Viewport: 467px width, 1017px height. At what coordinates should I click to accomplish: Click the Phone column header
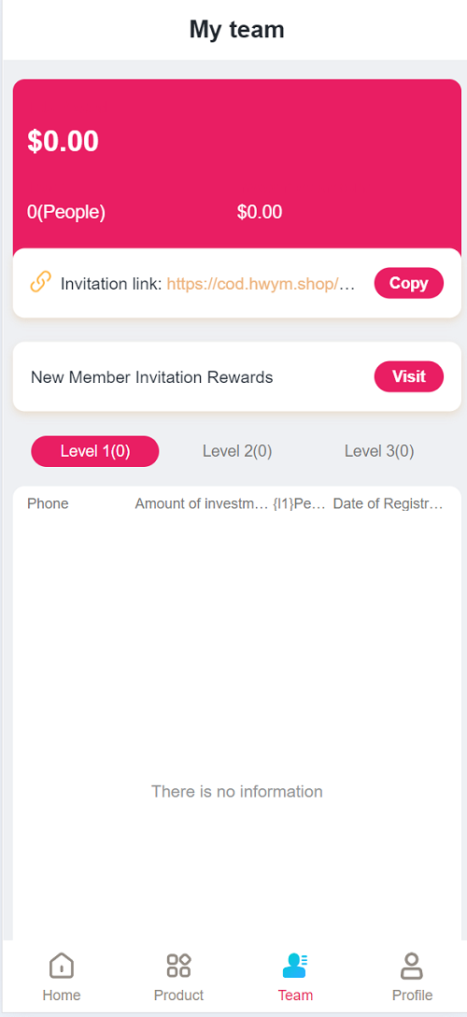48,503
